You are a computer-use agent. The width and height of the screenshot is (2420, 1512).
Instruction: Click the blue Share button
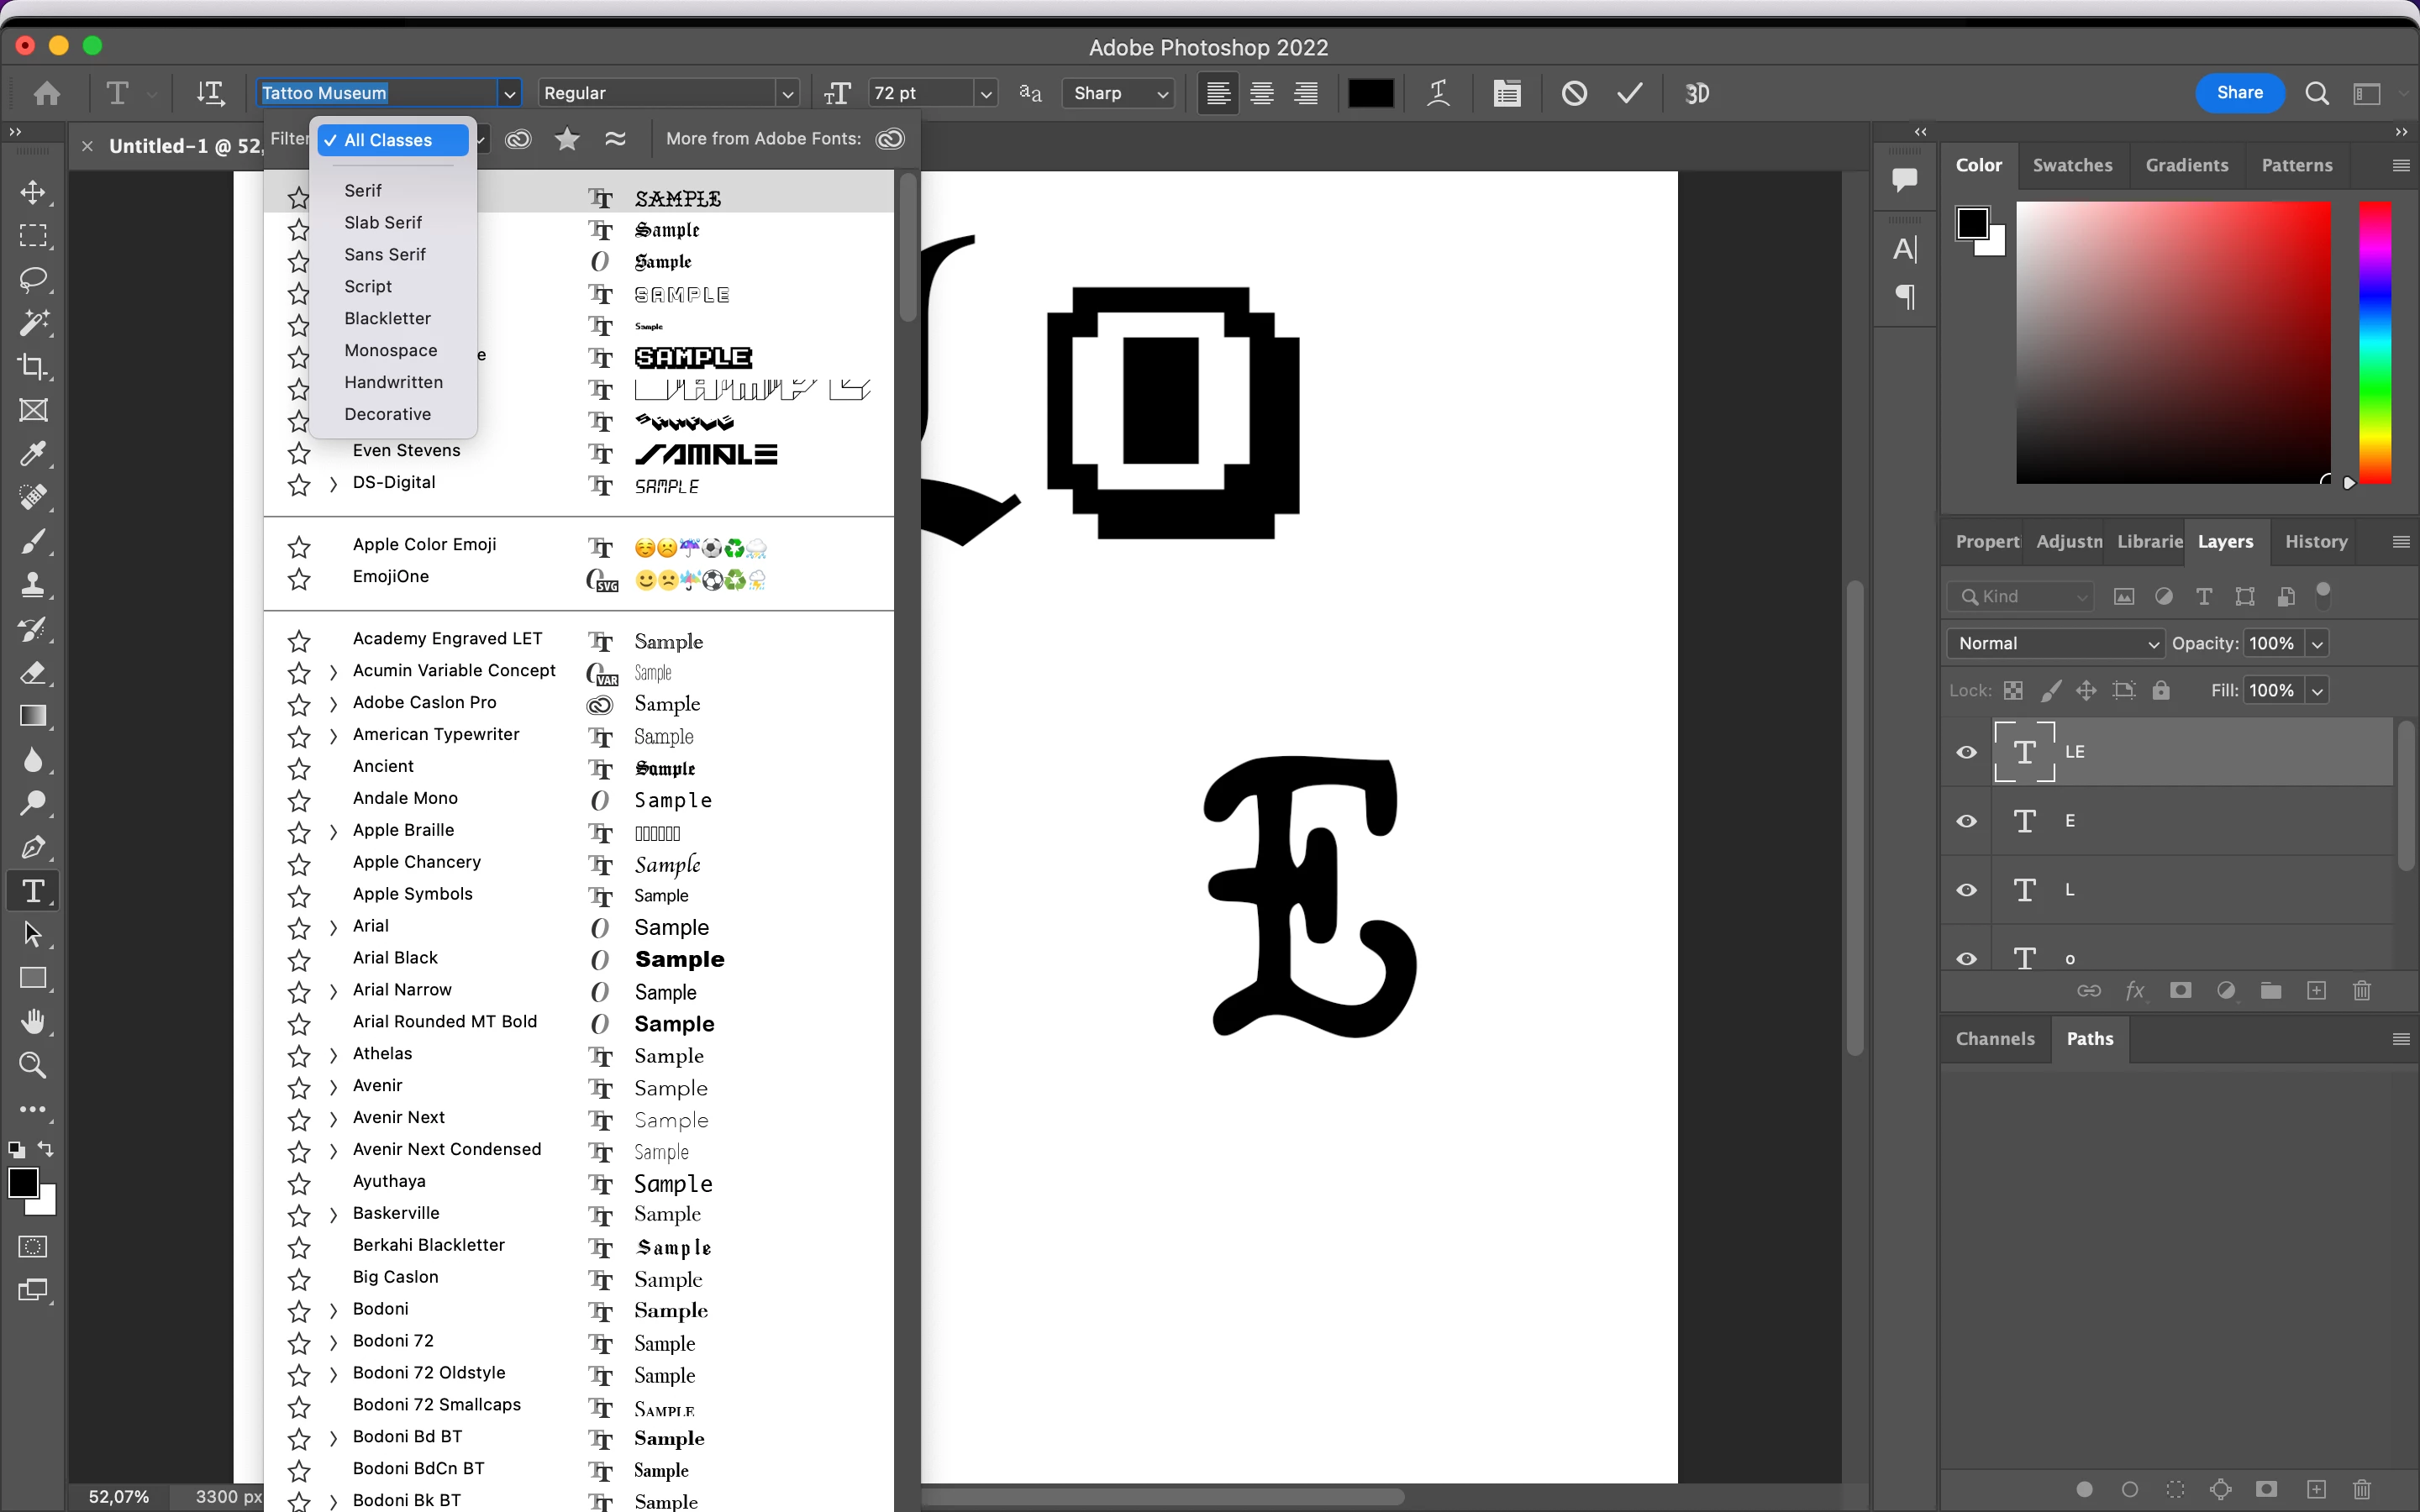pos(2239,93)
